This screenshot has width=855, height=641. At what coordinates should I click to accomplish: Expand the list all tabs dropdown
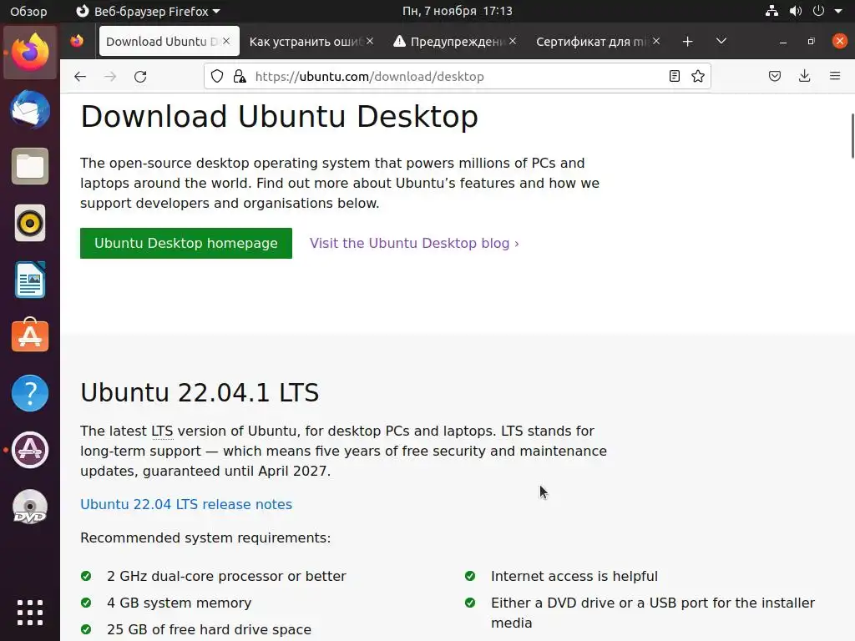[x=721, y=42]
